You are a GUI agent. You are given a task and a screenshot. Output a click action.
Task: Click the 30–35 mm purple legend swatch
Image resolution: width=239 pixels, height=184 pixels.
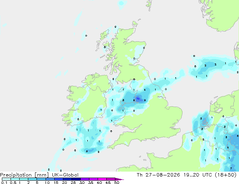point(85,179)
